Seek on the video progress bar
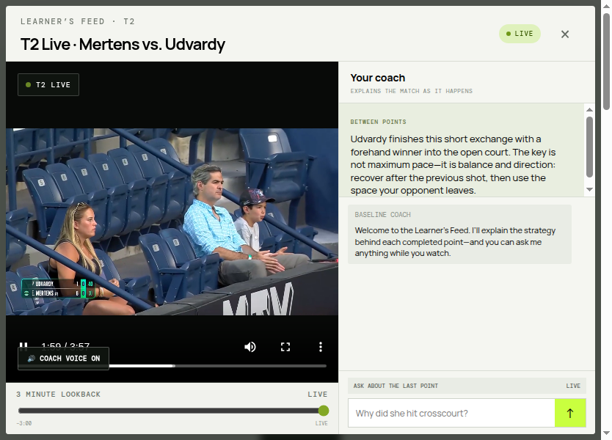612x440 pixels. coord(217,366)
